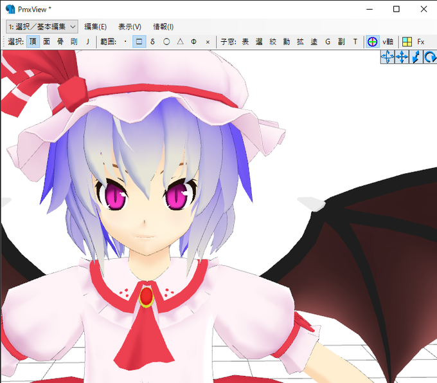Minimize the PmxView window

[x=370, y=9]
